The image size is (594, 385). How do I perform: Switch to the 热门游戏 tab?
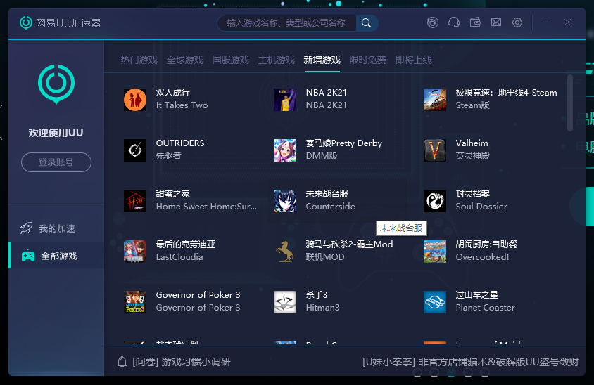pyautogui.click(x=139, y=60)
